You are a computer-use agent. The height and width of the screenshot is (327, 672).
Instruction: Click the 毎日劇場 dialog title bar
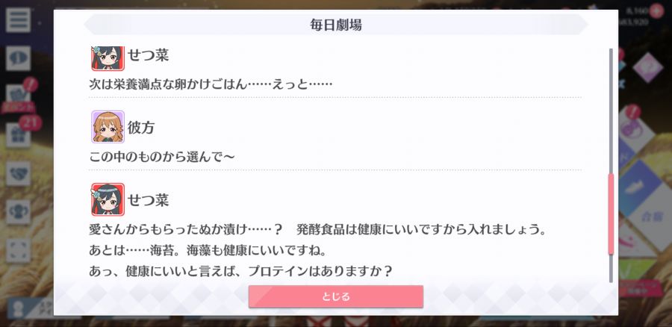pos(335,25)
